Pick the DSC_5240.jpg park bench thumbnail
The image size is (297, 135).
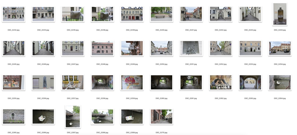(x=161, y=14)
